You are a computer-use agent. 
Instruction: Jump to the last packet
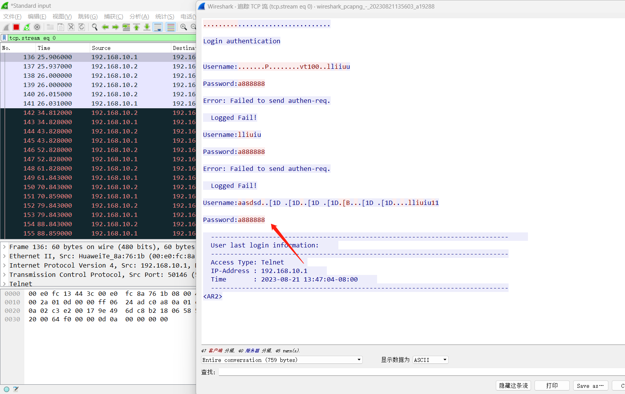147,27
